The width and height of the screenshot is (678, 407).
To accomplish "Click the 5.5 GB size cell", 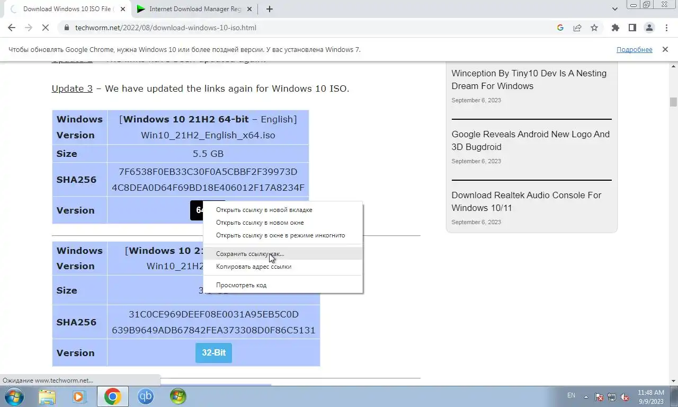I will (208, 154).
